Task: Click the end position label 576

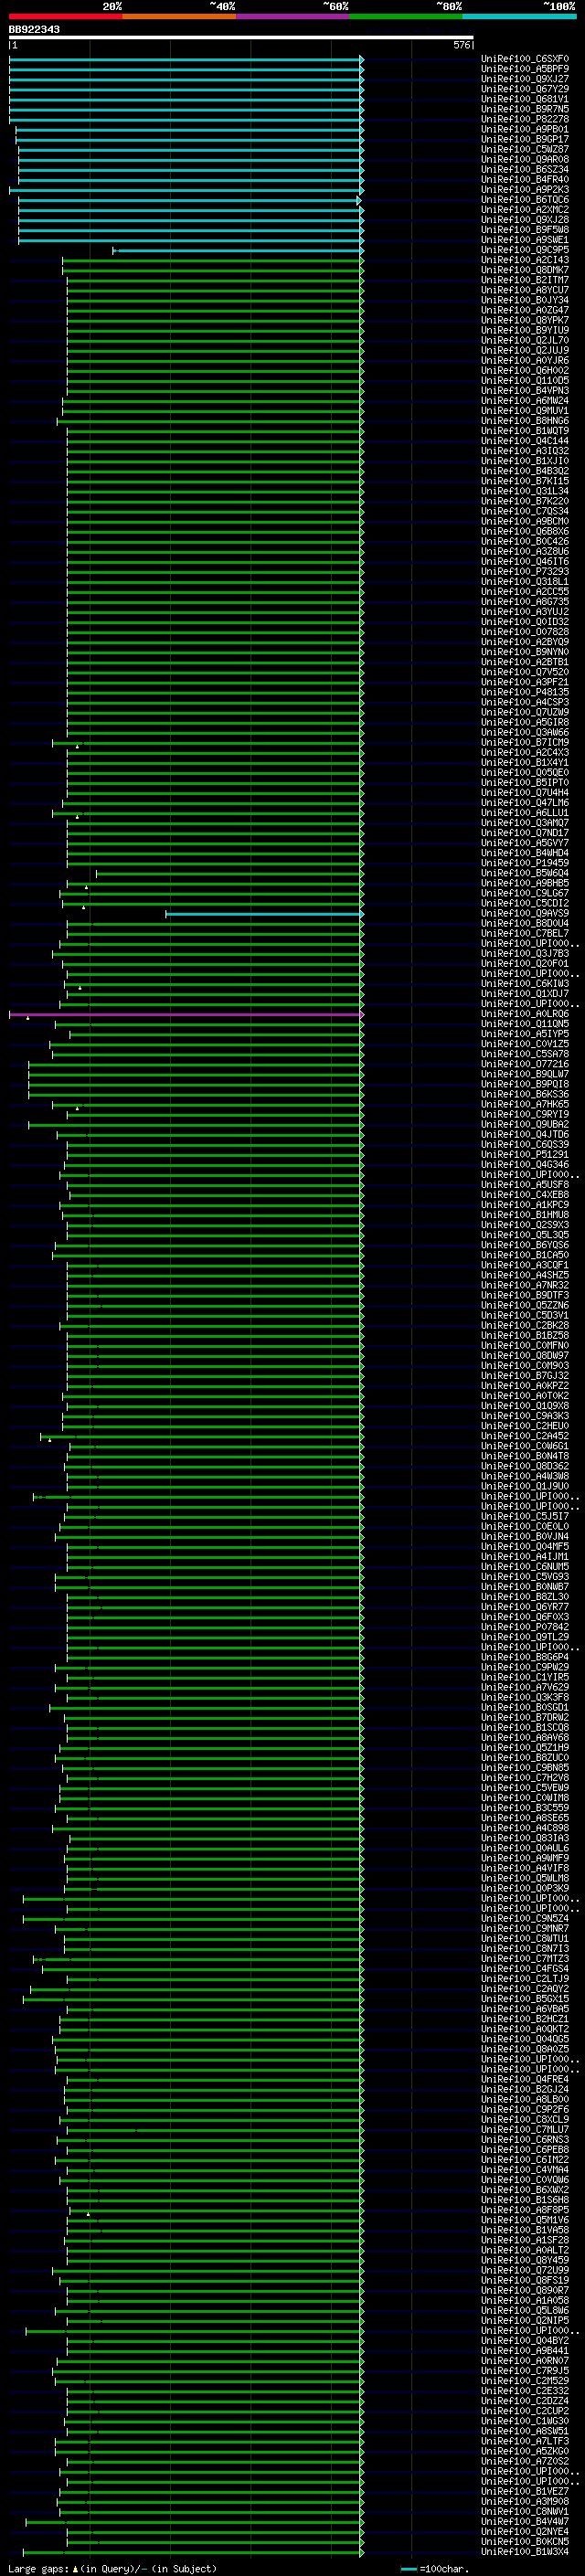Action: [x=461, y=45]
